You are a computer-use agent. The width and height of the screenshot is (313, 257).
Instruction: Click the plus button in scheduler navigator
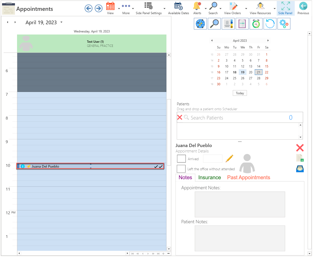coord(163,254)
